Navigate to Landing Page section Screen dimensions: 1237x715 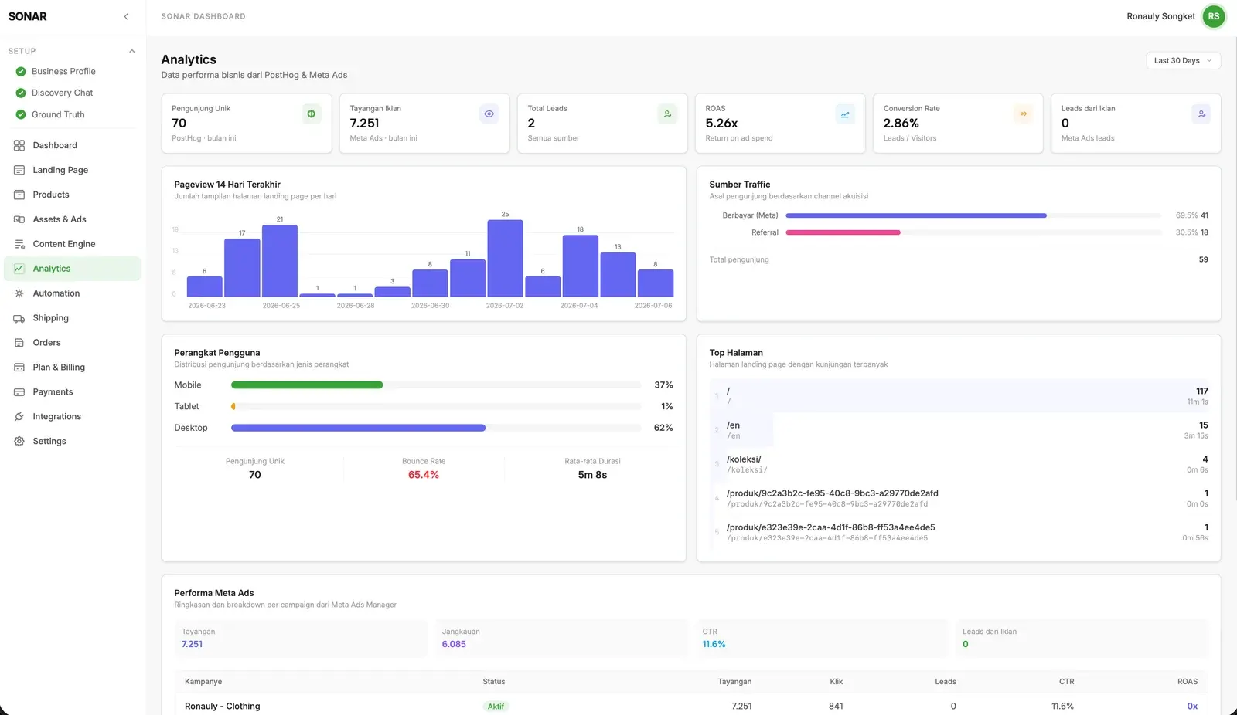pos(73,170)
